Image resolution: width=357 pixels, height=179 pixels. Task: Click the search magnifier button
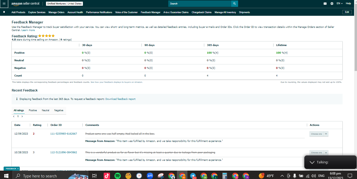pyautogui.click(x=235, y=4)
